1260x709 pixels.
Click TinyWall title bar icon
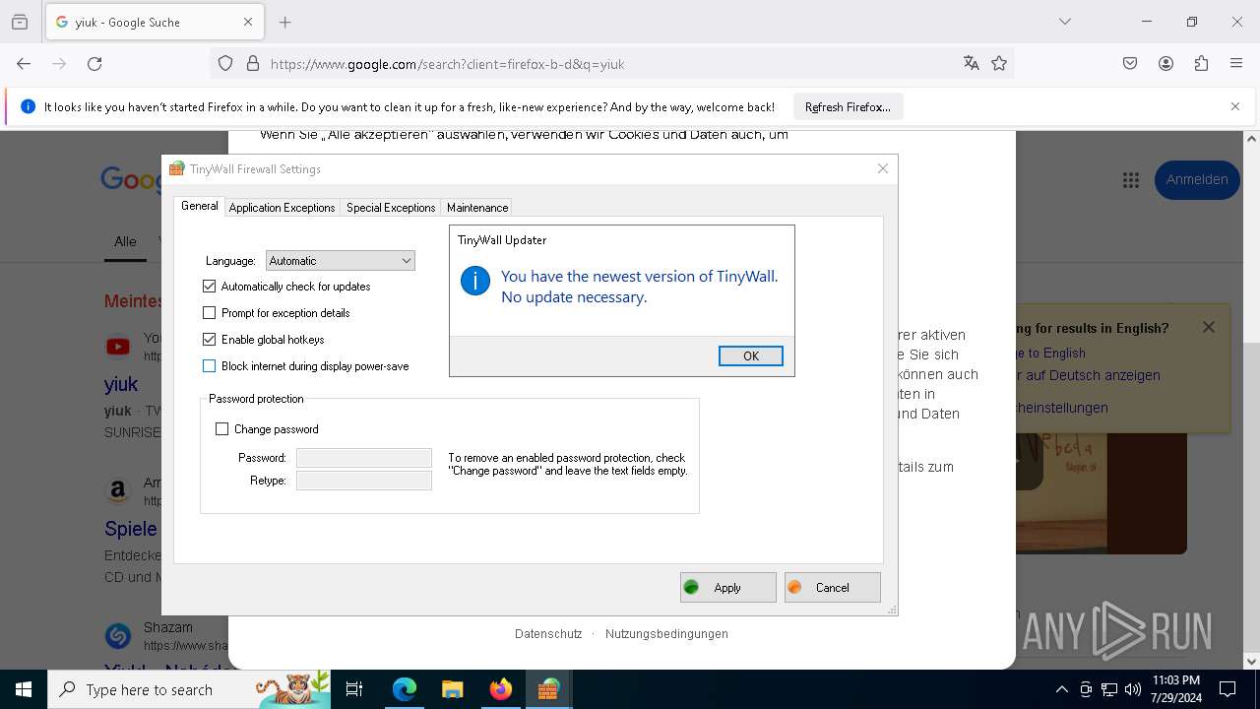[x=177, y=168]
